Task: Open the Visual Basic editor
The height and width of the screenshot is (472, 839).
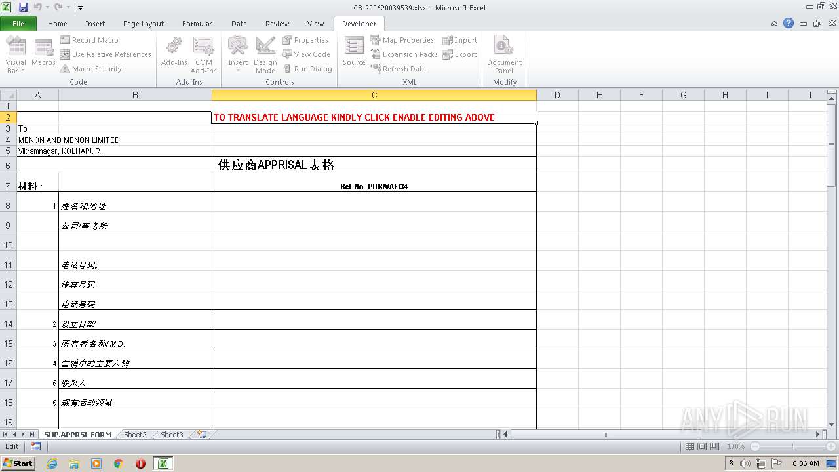Action: point(16,55)
